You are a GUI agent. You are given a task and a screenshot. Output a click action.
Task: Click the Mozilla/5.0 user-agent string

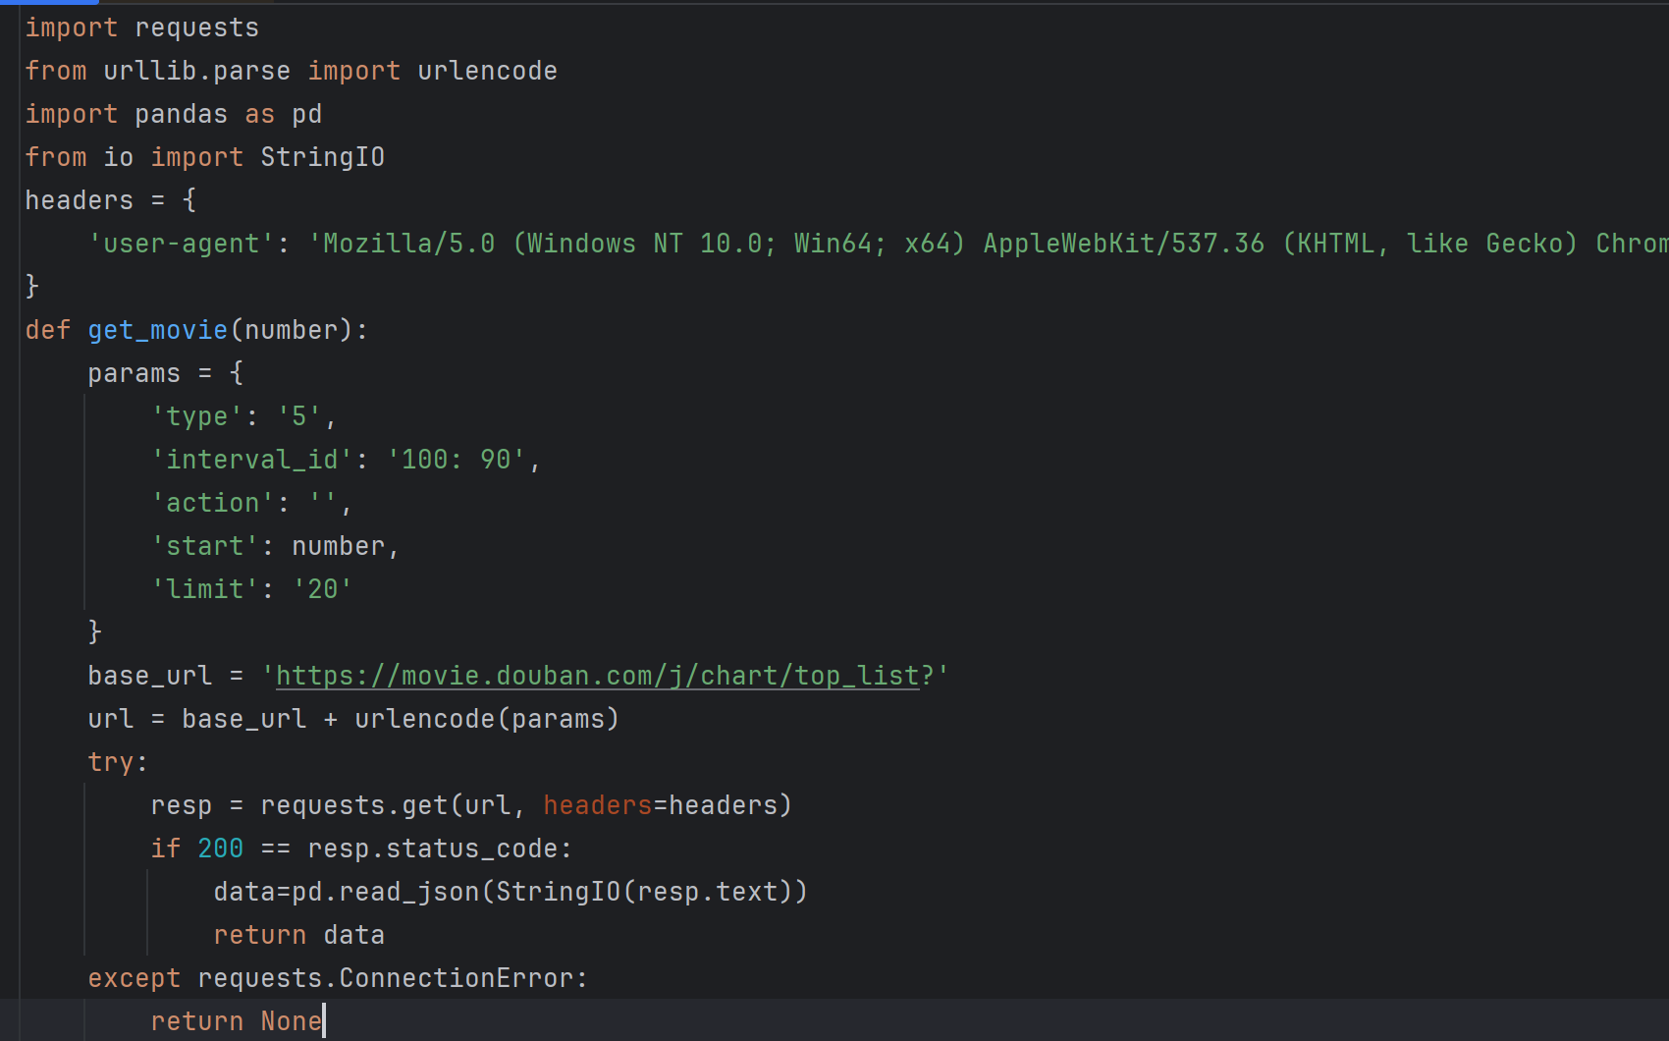(988, 244)
